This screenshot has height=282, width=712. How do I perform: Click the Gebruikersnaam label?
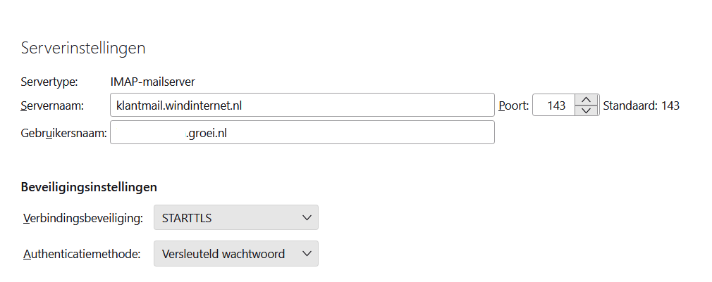point(64,132)
